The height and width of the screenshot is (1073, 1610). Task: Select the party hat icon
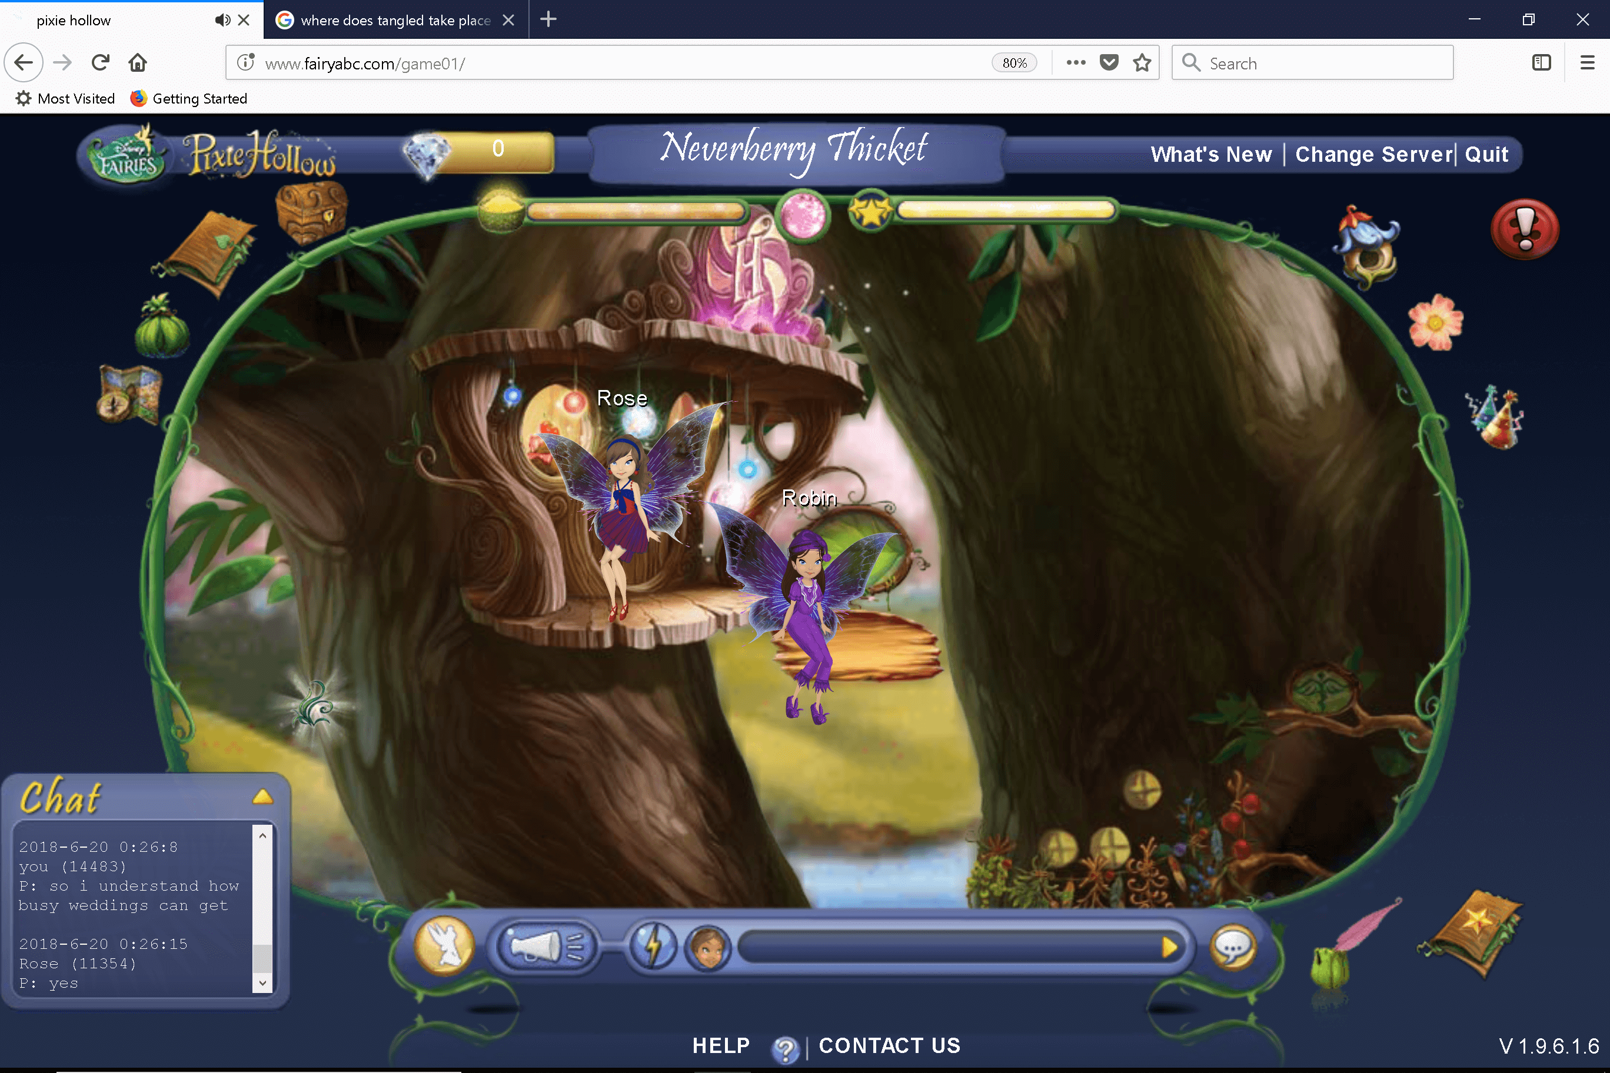tap(1496, 418)
